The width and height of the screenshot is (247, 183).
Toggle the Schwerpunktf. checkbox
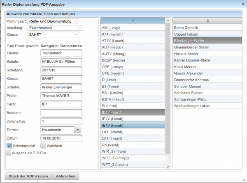(x=9, y=146)
